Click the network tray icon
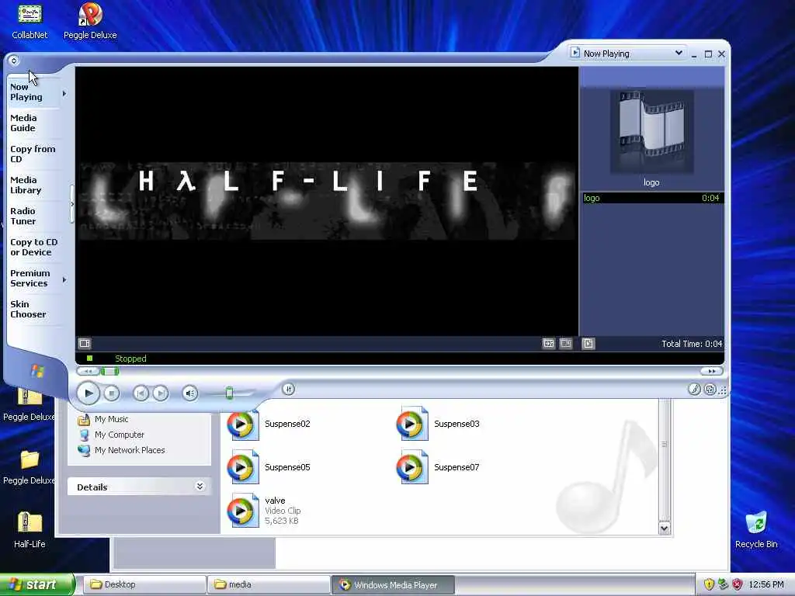The height and width of the screenshot is (596, 795). [723, 584]
